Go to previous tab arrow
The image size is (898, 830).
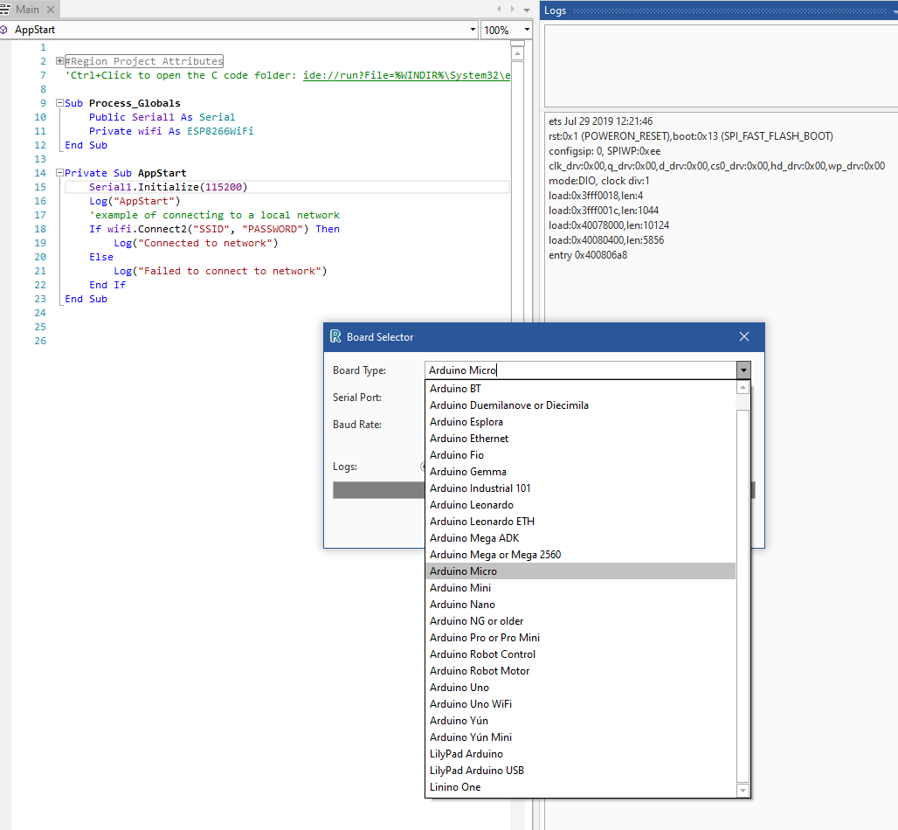(x=499, y=9)
